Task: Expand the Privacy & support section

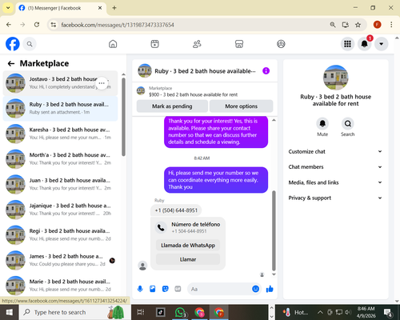Action: [x=335, y=198]
